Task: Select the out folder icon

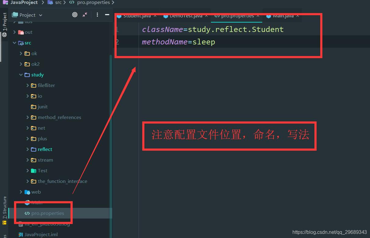Action: pos(21,32)
